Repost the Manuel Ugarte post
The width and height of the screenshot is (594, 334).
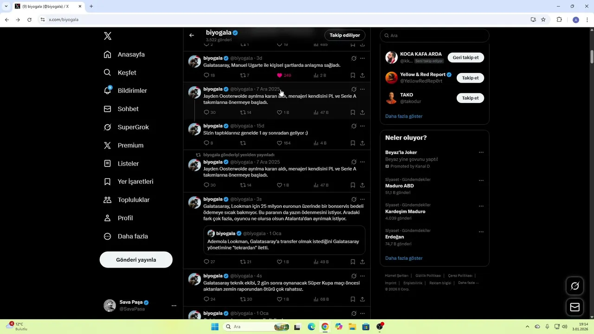243,75
